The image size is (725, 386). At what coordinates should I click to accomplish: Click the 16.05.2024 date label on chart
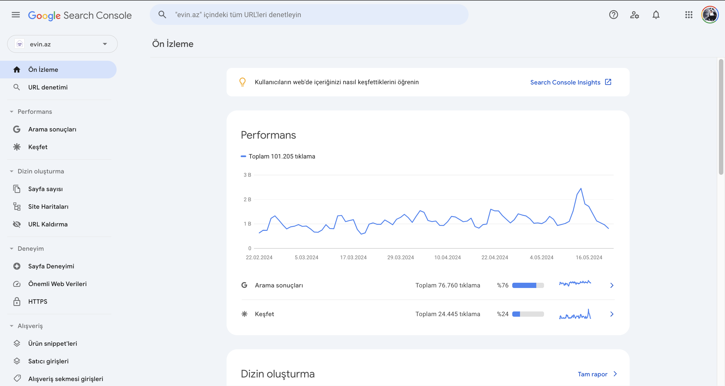coord(589,257)
